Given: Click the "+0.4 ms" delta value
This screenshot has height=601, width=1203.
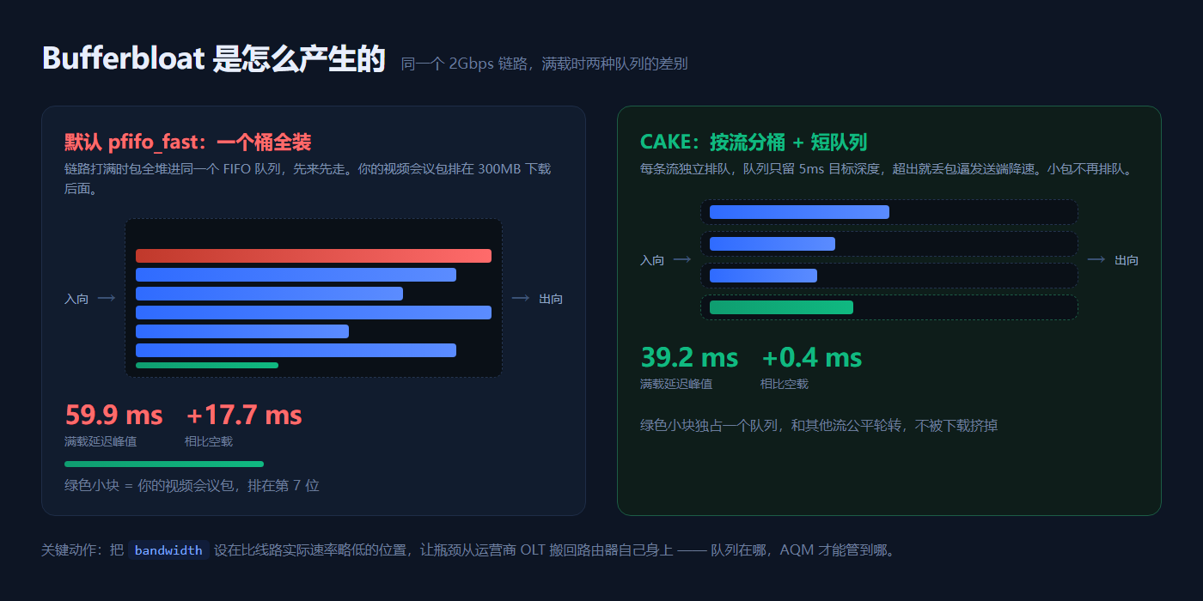Looking at the screenshot, I should click(x=812, y=357).
